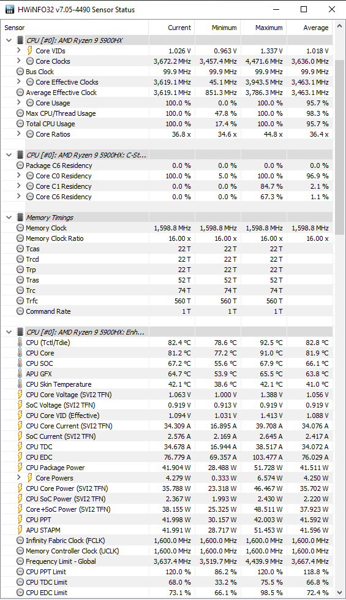Screen dimensions: 346x600
Task: Click the Frequency Limit - Global icon
Action: click(x=20, y=561)
